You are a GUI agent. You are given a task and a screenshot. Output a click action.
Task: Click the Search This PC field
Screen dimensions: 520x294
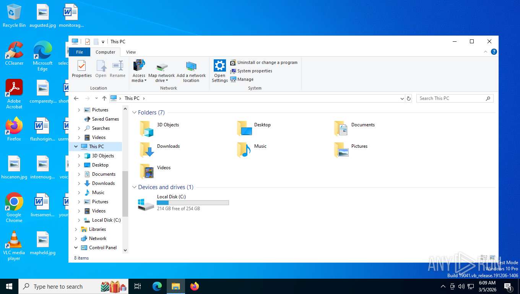455,98
